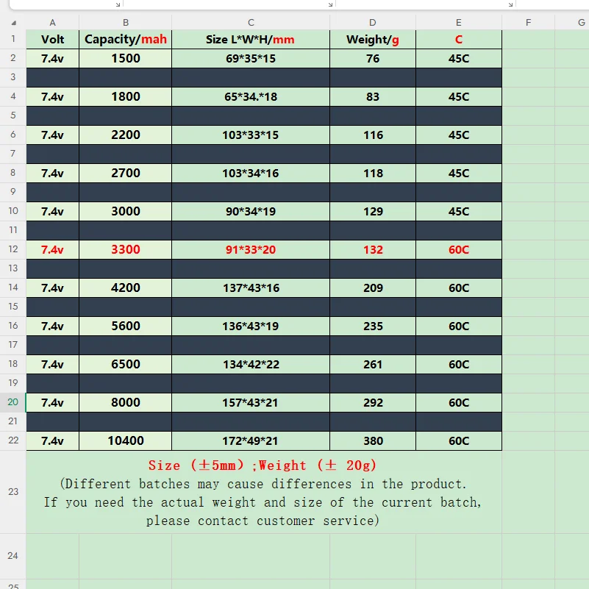Click the 'Weight/g' header cell
The width and height of the screenshot is (589, 589).
tap(373, 40)
